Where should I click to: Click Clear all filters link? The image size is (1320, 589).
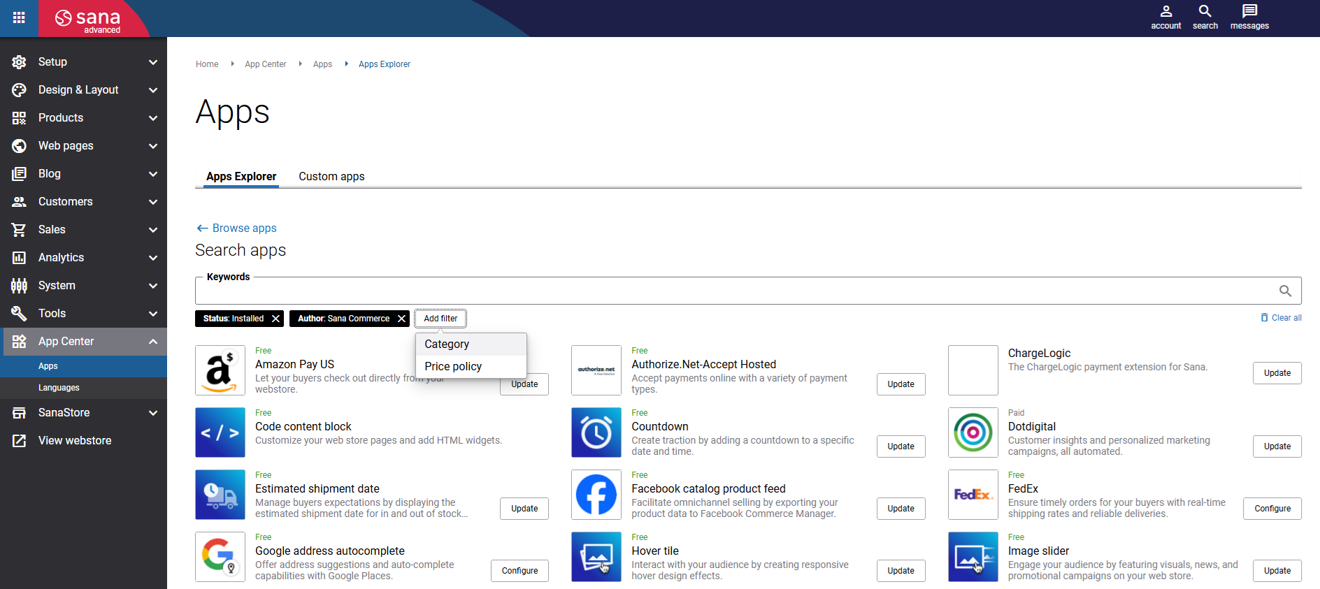click(x=1281, y=318)
